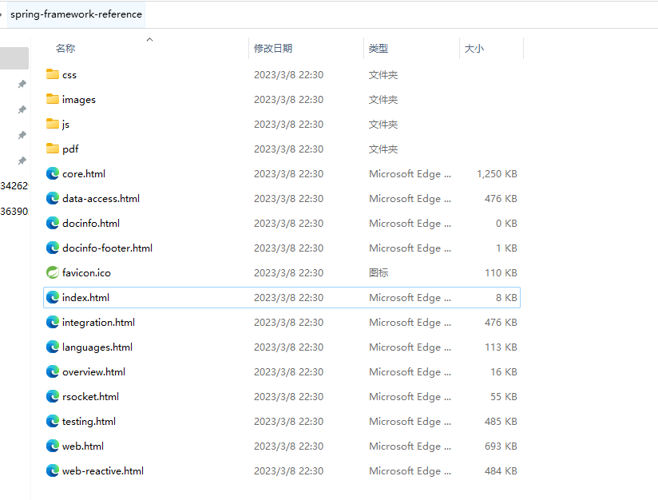Select the js folder name
The image size is (658, 500).
pyautogui.click(x=65, y=125)
